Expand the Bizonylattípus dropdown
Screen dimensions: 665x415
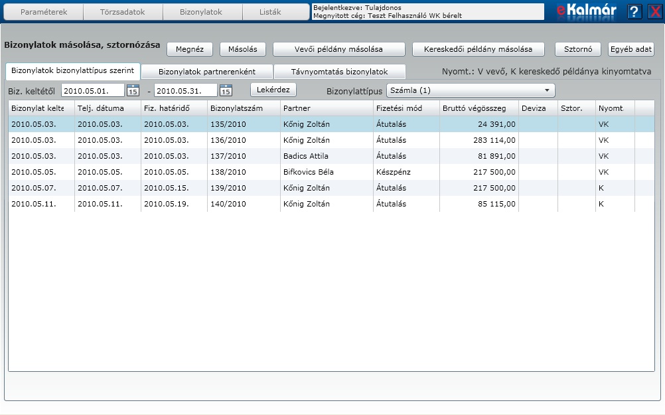tap(548, 90)
